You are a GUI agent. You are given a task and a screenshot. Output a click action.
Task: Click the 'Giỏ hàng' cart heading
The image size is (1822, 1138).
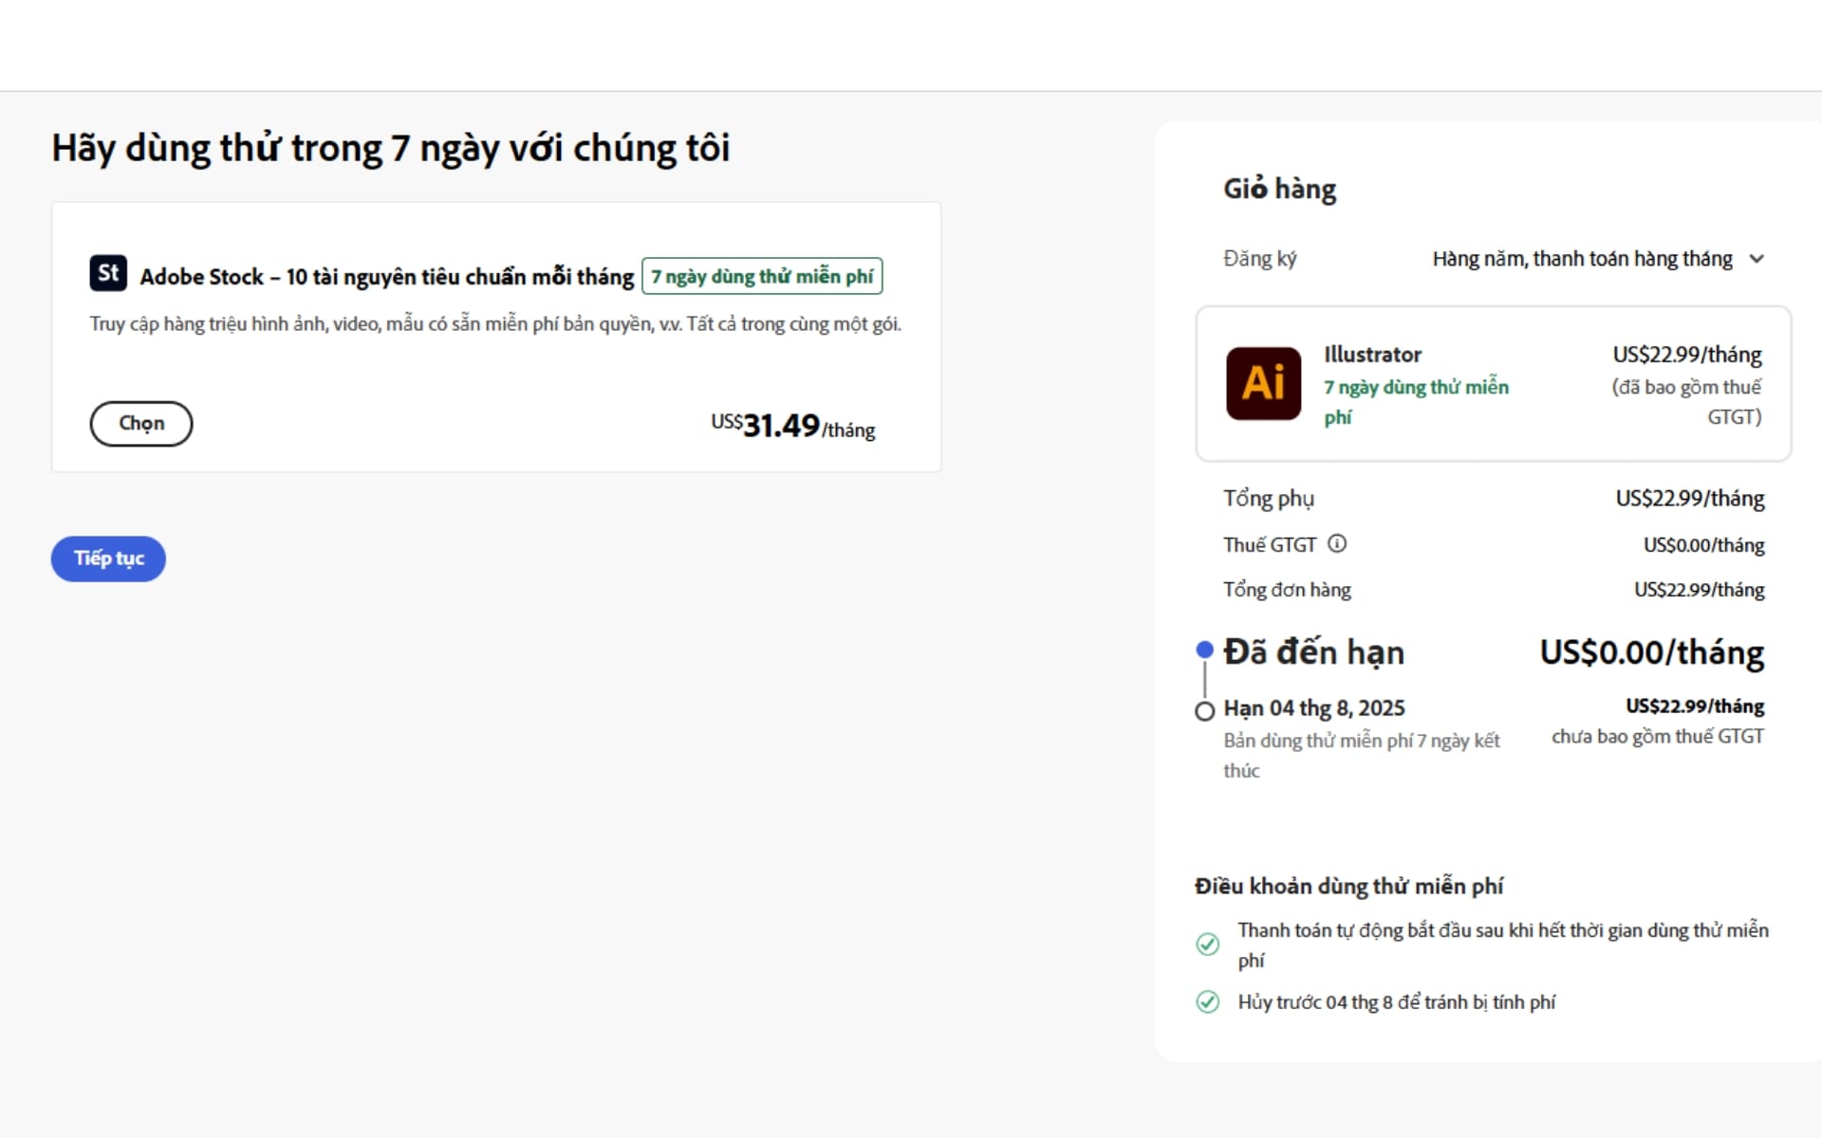pos(1279,189)
